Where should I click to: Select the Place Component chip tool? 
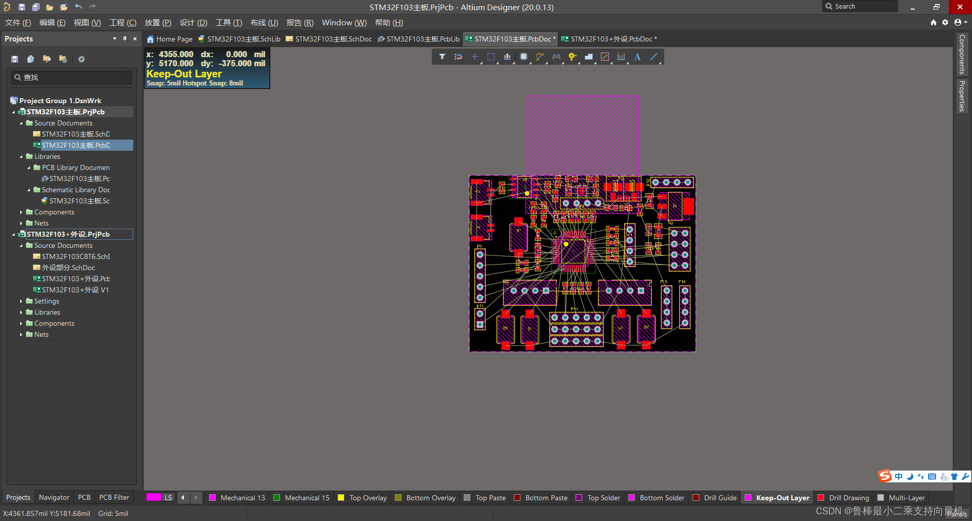pos(523,57)
